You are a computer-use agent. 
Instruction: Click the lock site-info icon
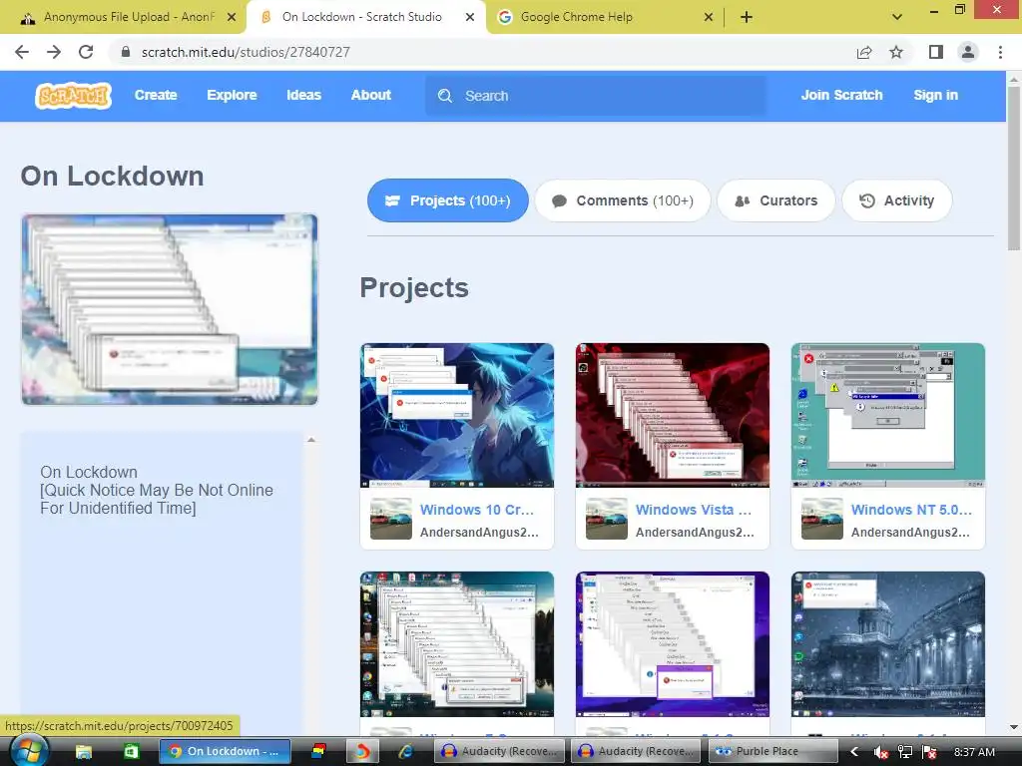tap(126, 52)
